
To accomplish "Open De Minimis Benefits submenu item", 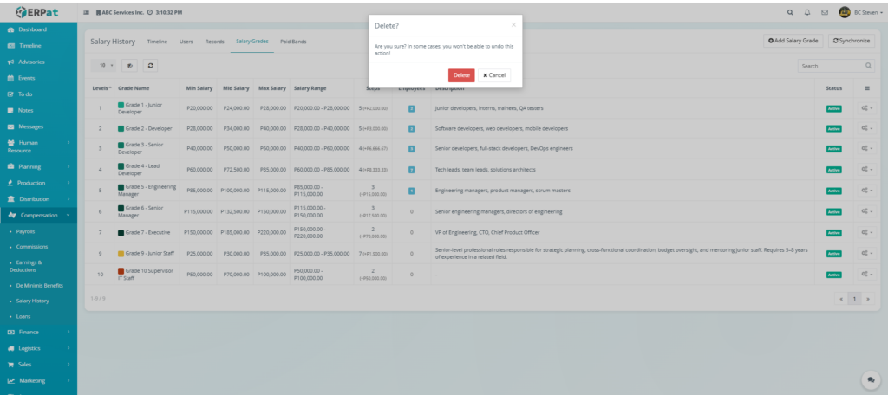I will tap(39, 286).
